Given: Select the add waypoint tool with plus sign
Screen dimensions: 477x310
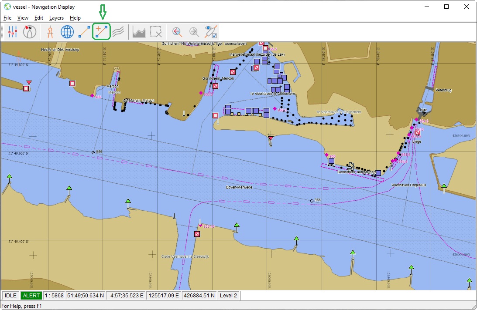Looking at the screenshot, I should point(102,32).
